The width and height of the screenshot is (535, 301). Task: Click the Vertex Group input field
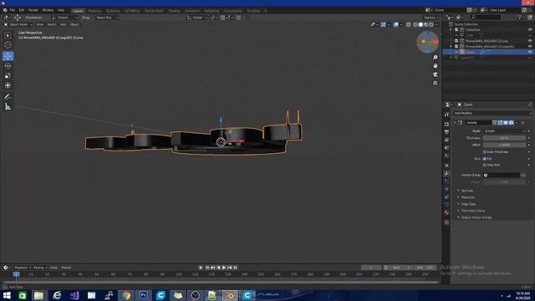click(502, 175)
